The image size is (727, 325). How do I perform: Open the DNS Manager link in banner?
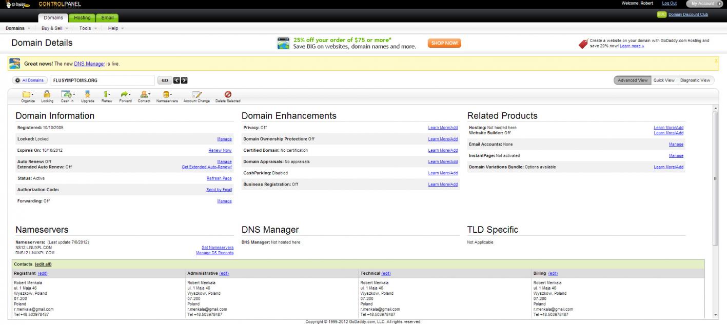click(x=89, y=64)
